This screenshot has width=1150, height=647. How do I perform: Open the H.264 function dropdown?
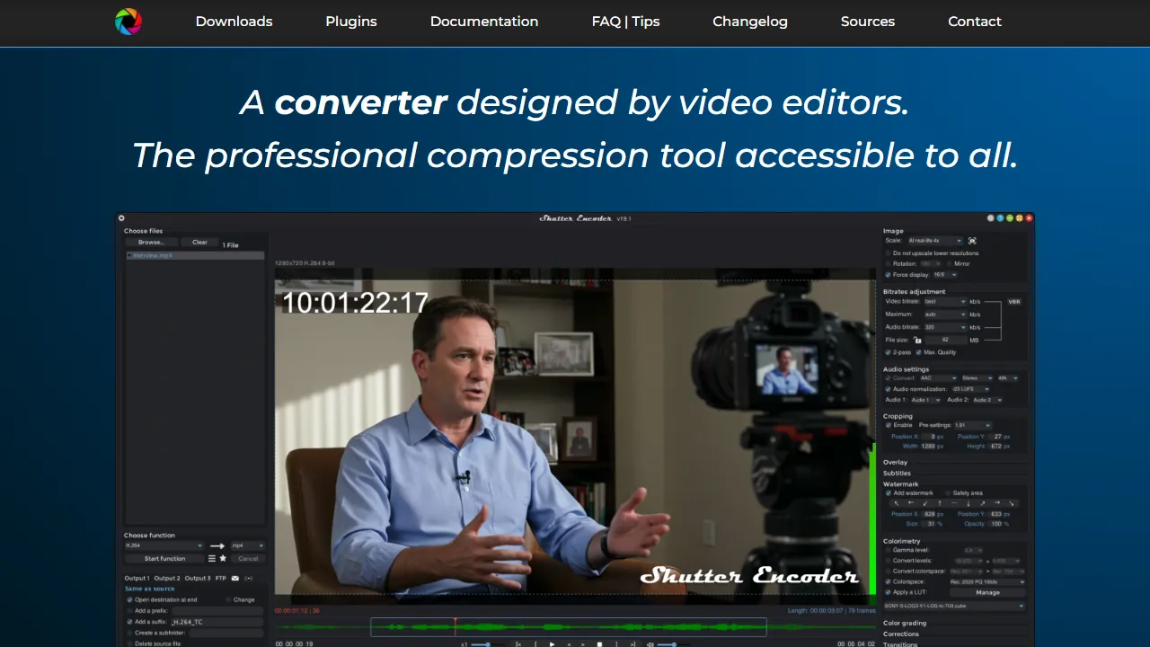pos(164,545)
